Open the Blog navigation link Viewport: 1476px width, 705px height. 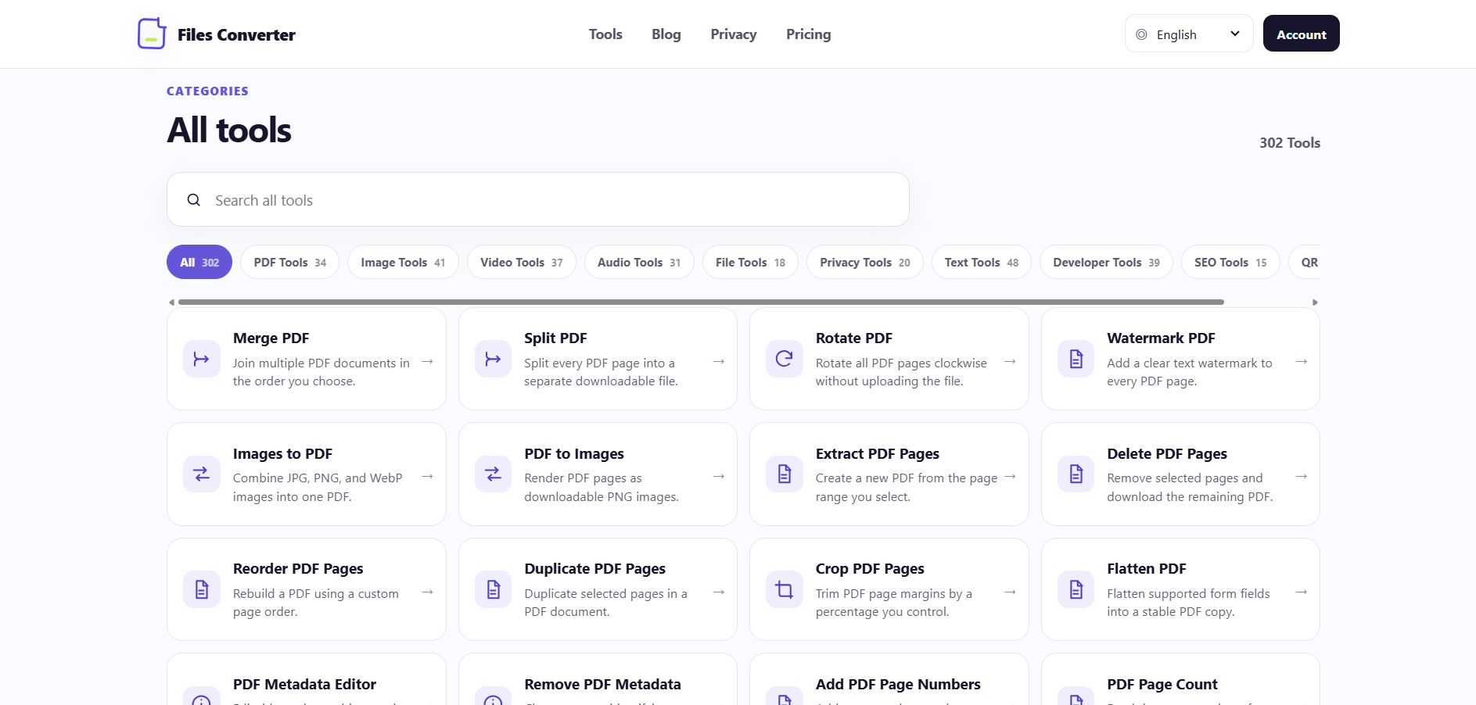[666, 34]
